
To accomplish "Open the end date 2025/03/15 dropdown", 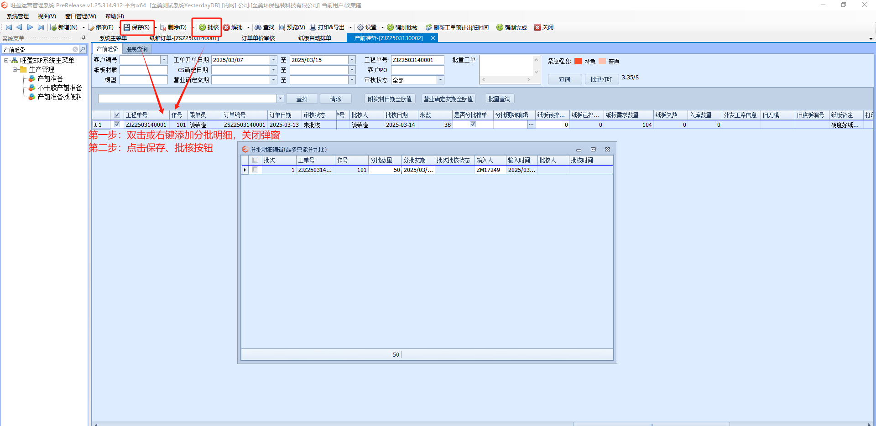I will click(x=352, y=60).
